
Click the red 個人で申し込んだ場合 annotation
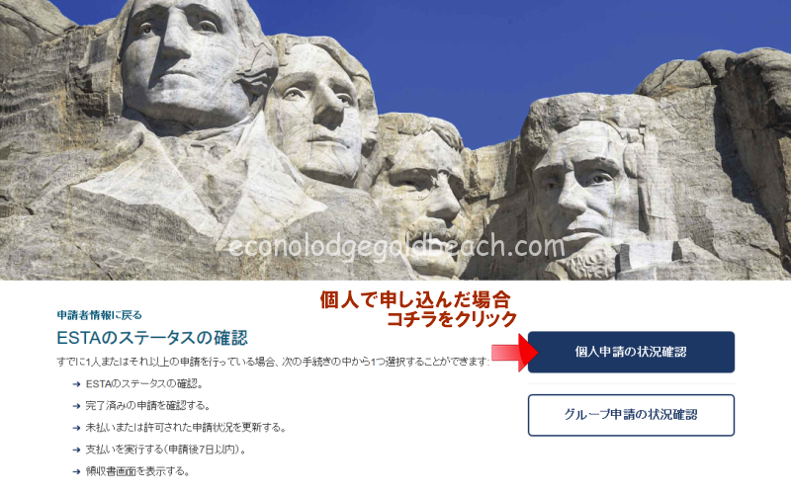click(415, 299)
